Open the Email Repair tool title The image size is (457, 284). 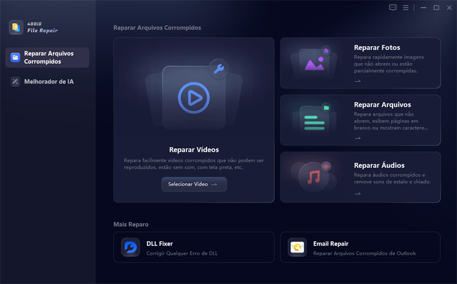[331, 244]
